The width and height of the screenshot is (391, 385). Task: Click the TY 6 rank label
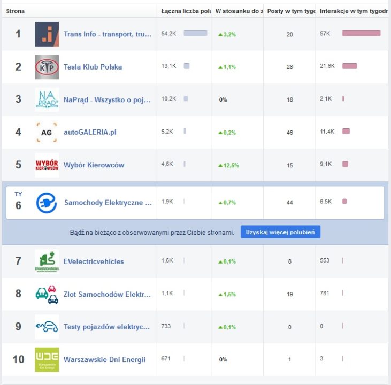coord(18,201)
